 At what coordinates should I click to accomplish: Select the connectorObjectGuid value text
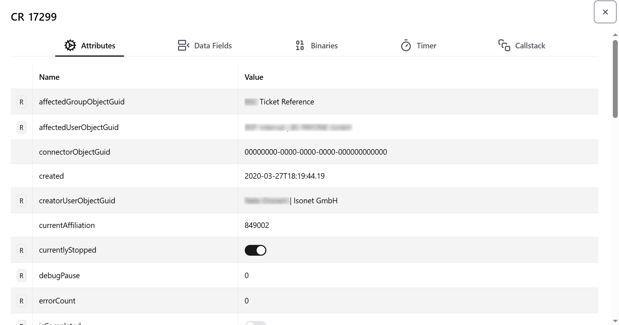[316, 152]
